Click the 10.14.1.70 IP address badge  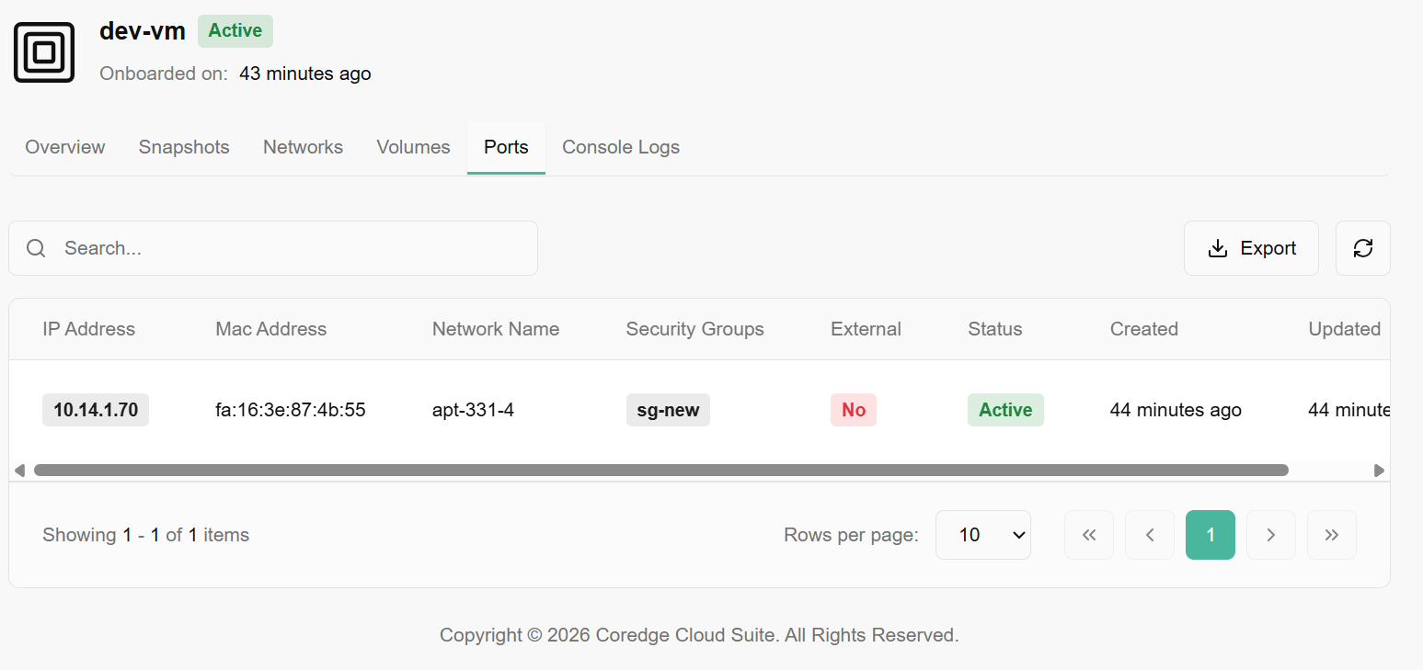click(x=96, y=410)
